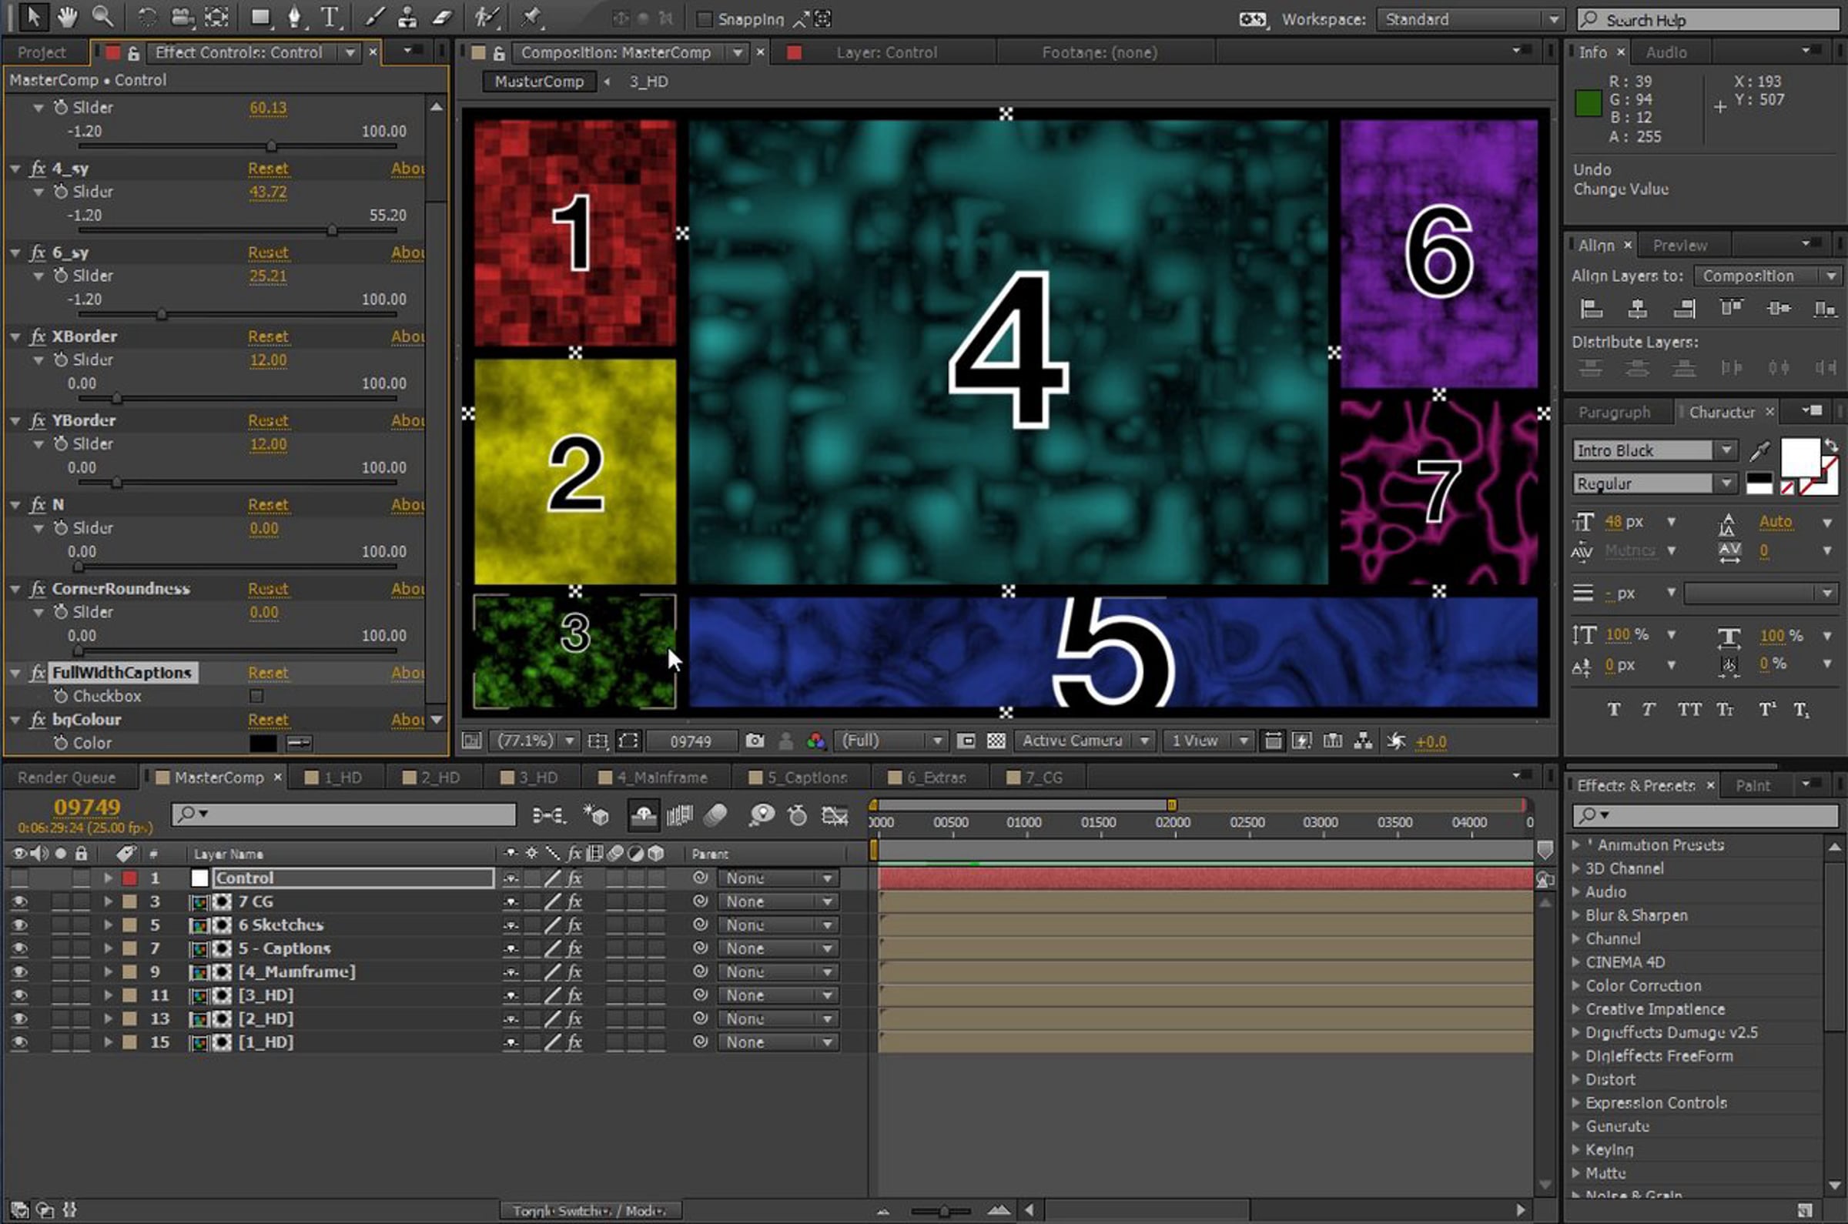Open the Workspace Standard dropdown
This screenshot has height=1224, width=1848.
(x=1468, y=18)
